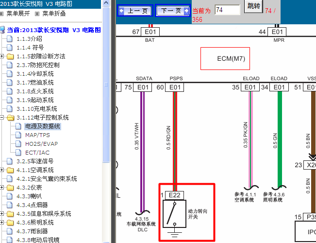Viewport: 316px width, 243px height.
Task: Expand the 4.3.5信息和娱乐系统 folder
Action: [x=2, y=213]
